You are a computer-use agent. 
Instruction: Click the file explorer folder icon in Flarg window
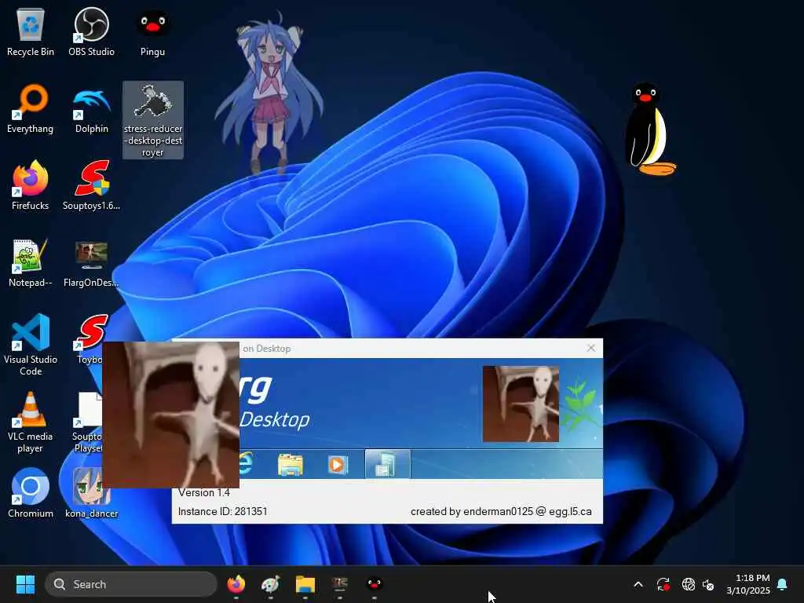(x=291, y=465)
